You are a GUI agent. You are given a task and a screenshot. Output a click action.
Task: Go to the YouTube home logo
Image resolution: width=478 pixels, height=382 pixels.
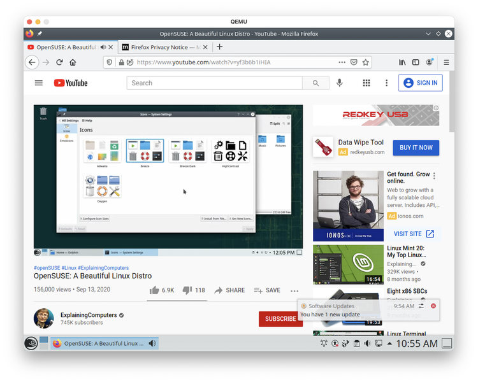[71, 83]
